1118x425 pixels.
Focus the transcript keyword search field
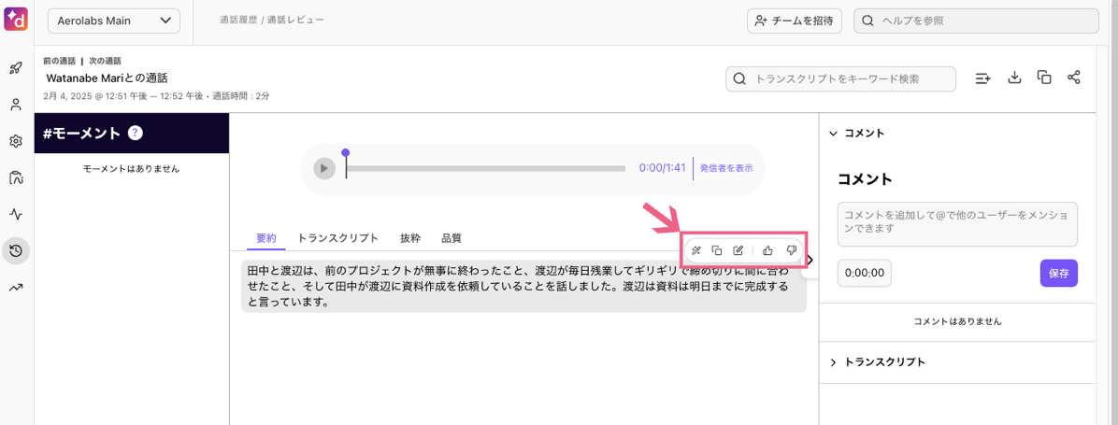[x=840, y=79]
